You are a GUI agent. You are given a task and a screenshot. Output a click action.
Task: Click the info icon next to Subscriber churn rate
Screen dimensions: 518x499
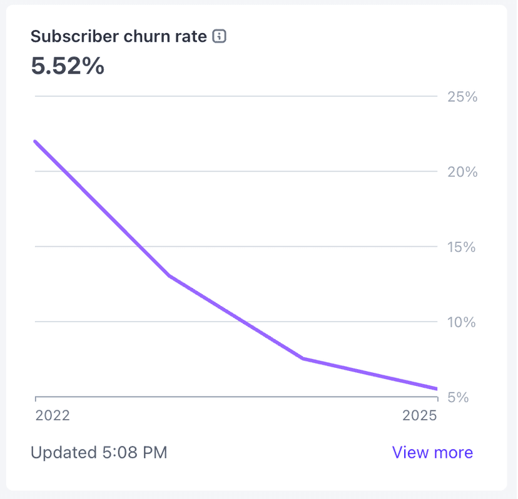coord(218,36)
